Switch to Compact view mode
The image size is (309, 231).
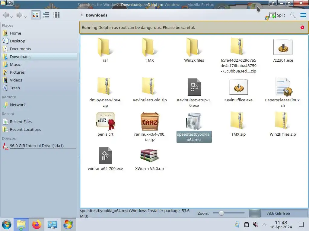[x=46, y=15]
